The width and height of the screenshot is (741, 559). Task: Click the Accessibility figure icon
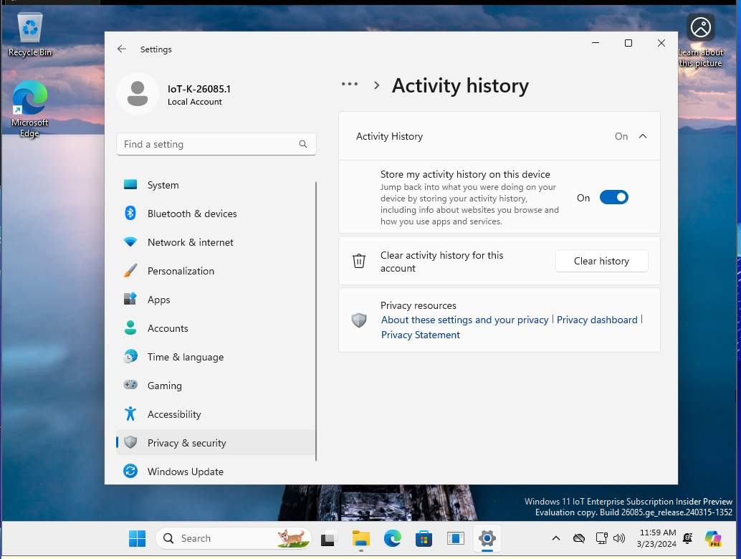coord(130,414)
